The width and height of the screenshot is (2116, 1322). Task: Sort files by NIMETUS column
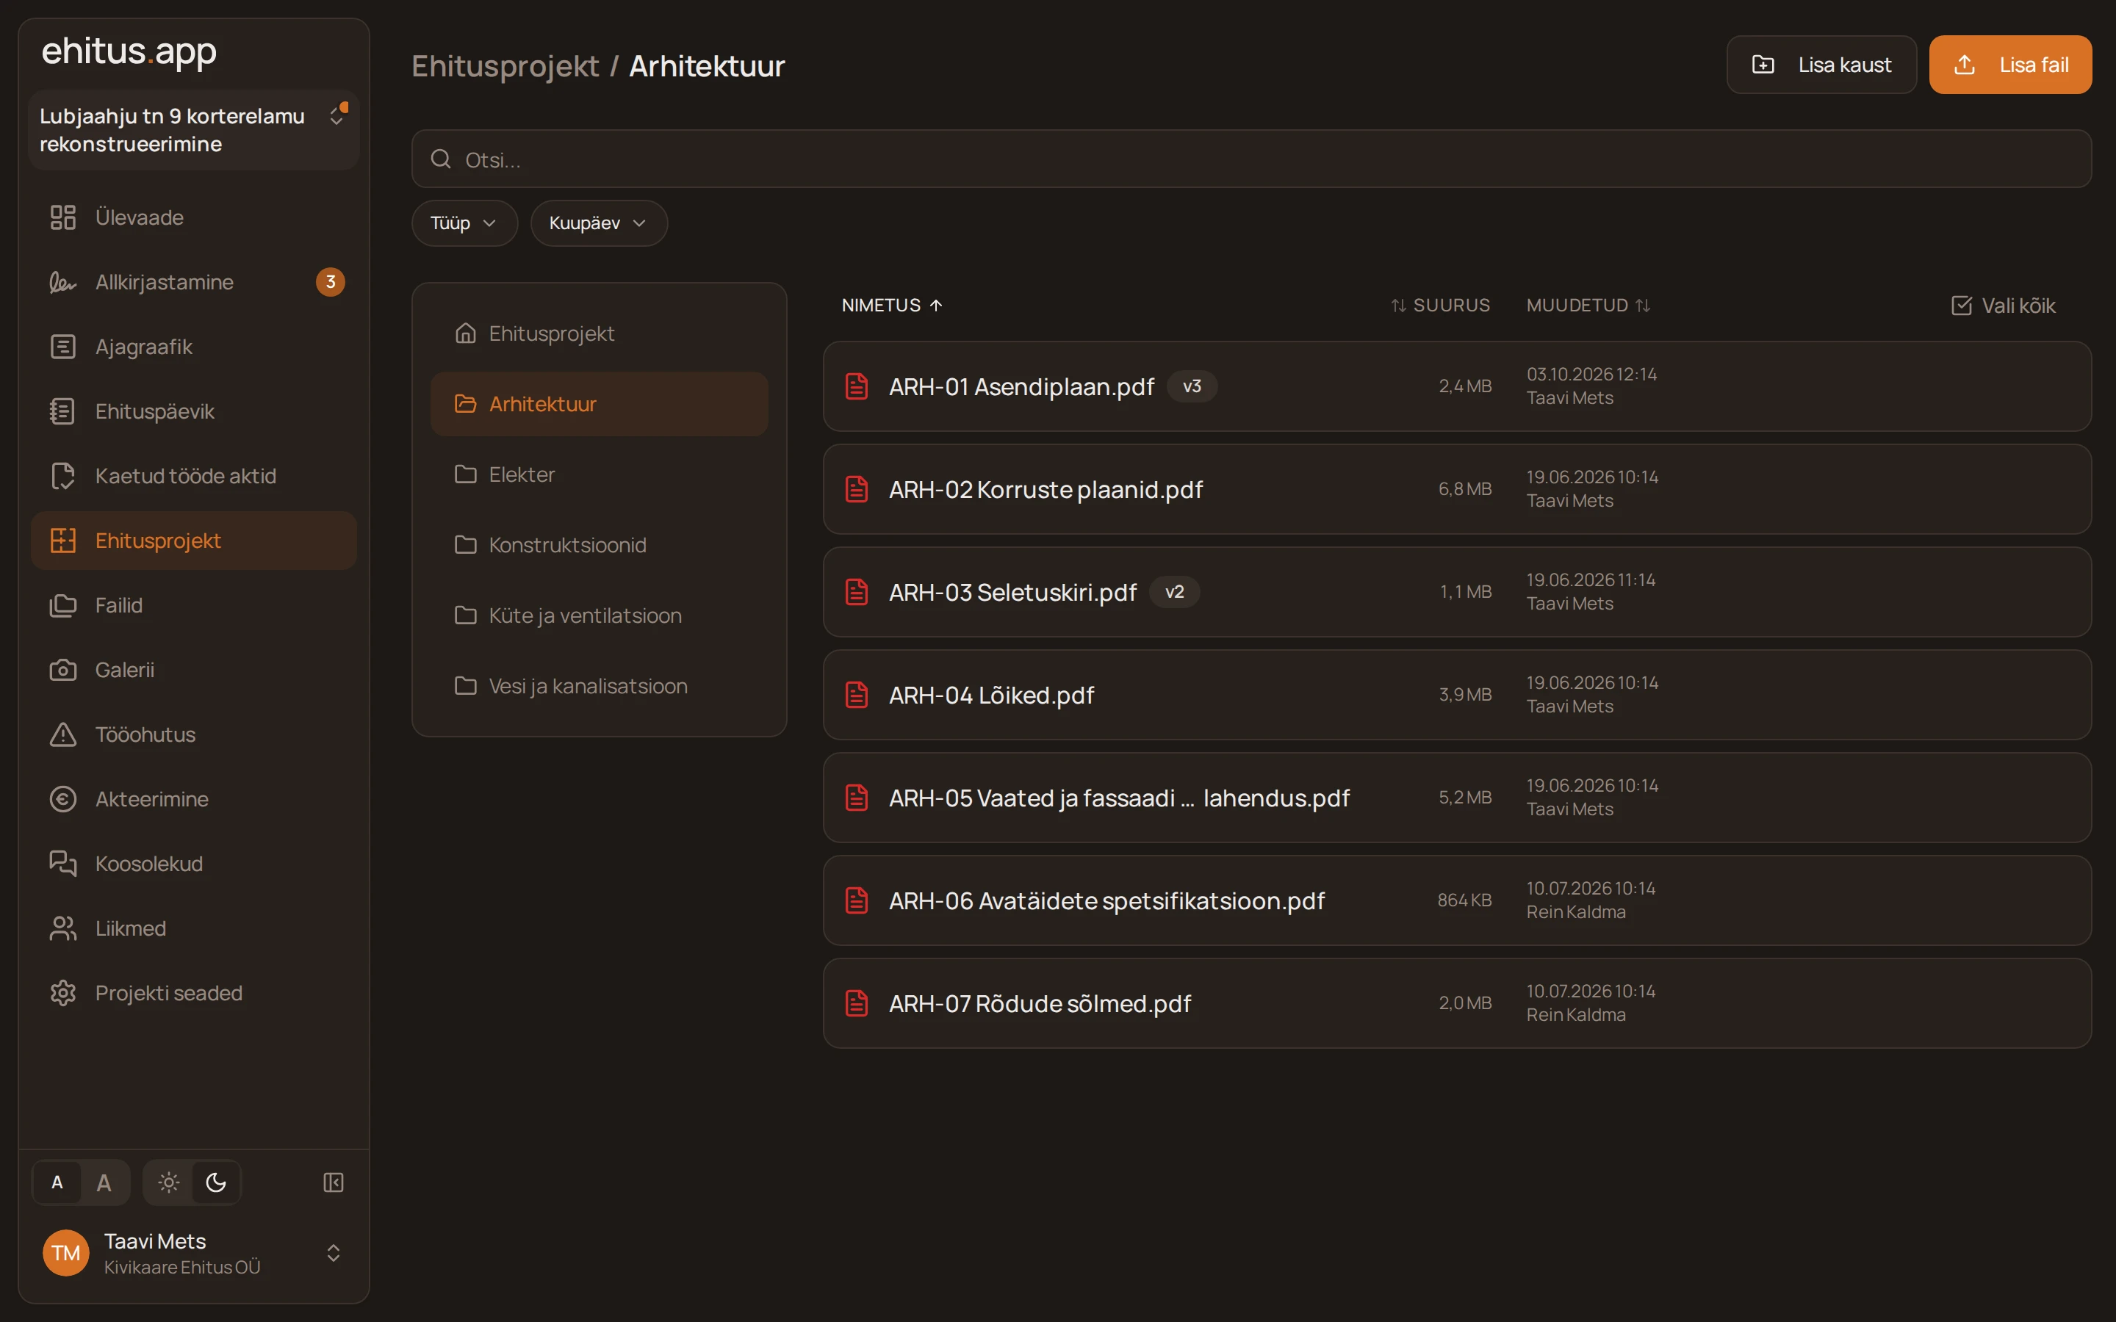pyautogui.click(x=892, y=305)
